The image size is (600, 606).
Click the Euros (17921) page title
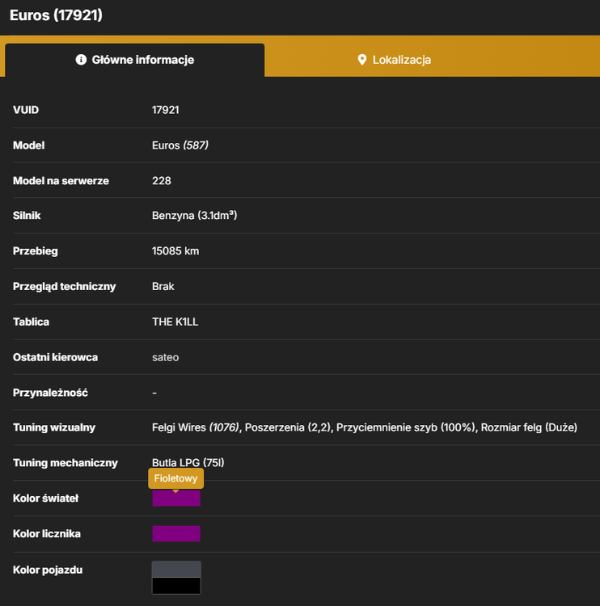pyautogui.click(x=56, y=15)
